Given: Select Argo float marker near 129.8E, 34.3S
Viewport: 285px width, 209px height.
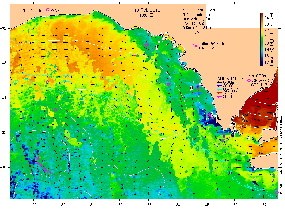Looking at the screenshot, I should click(56, 110).
